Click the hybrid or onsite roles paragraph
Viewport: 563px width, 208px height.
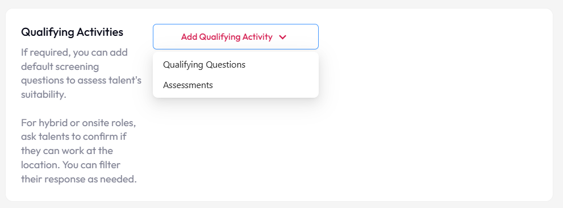point(79,151)
